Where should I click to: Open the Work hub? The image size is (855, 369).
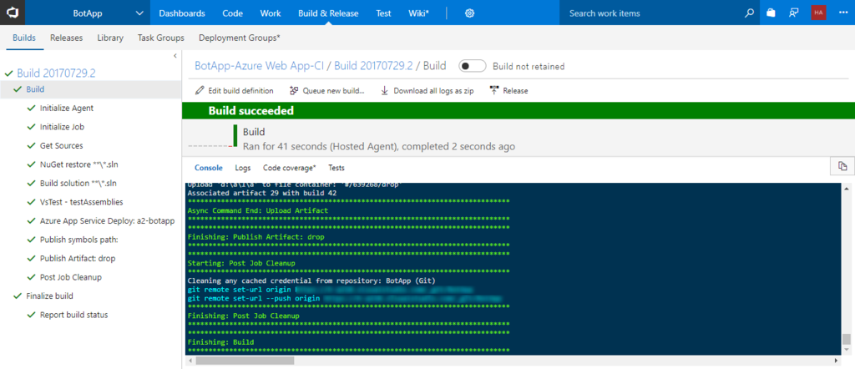pos(271,13)
